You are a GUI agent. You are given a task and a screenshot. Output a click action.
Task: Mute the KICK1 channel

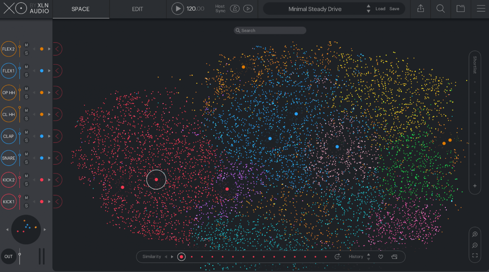pos(26,197)
